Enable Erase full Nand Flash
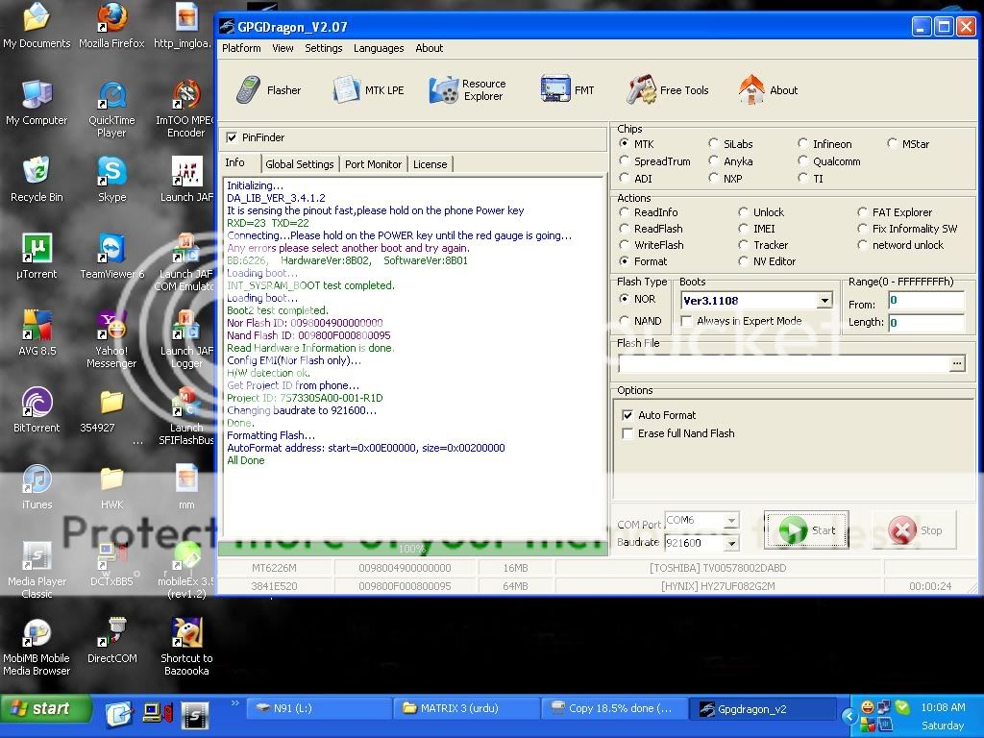Viewport: 984px width, 738px height. (627, 433)
